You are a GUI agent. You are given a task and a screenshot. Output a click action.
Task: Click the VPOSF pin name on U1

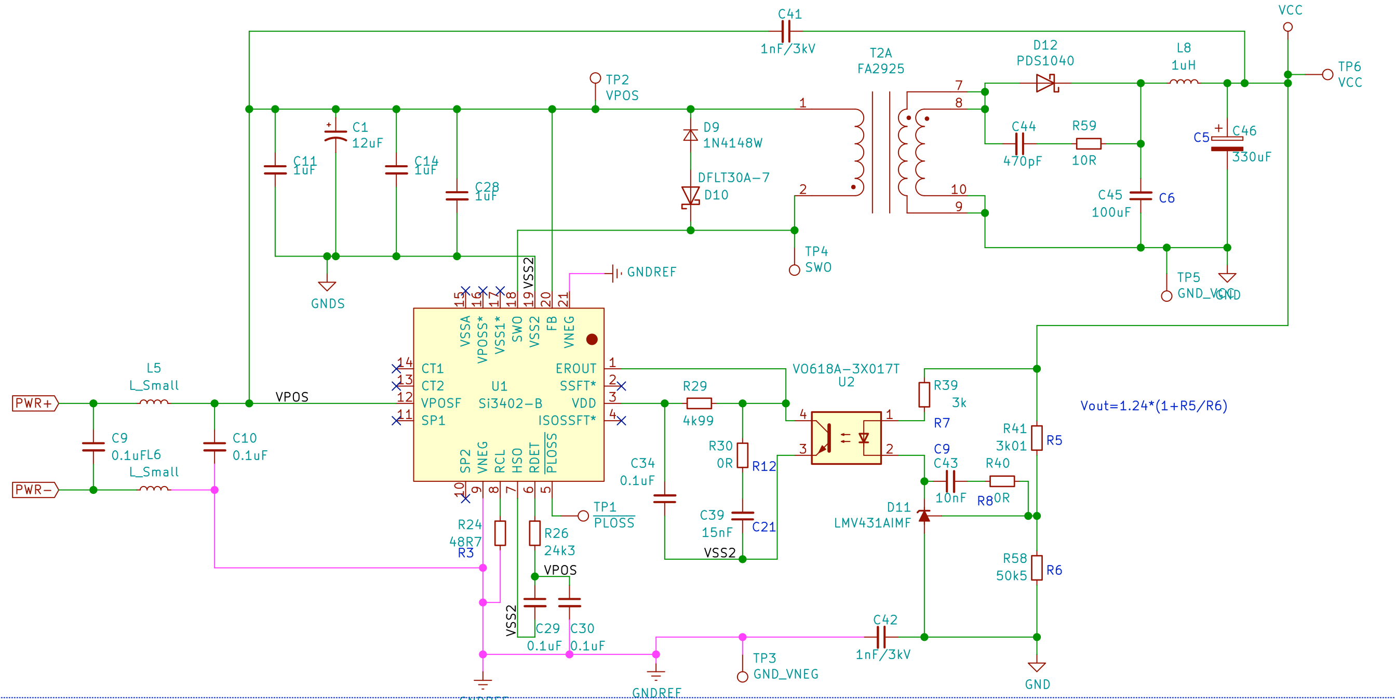[441, 403]
